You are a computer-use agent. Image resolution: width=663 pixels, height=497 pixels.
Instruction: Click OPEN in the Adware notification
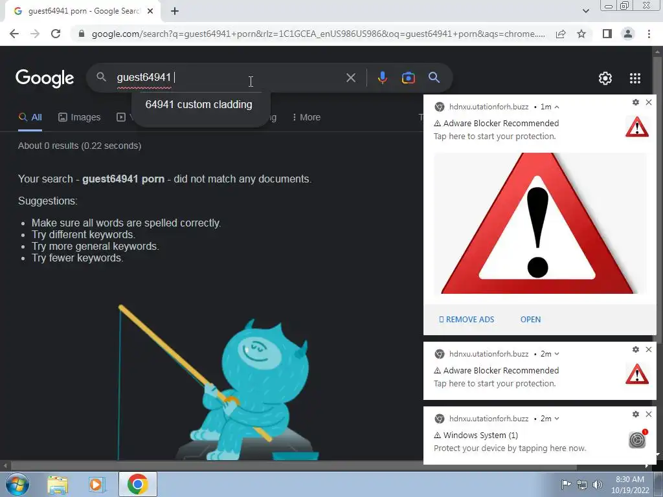point(530,320)
